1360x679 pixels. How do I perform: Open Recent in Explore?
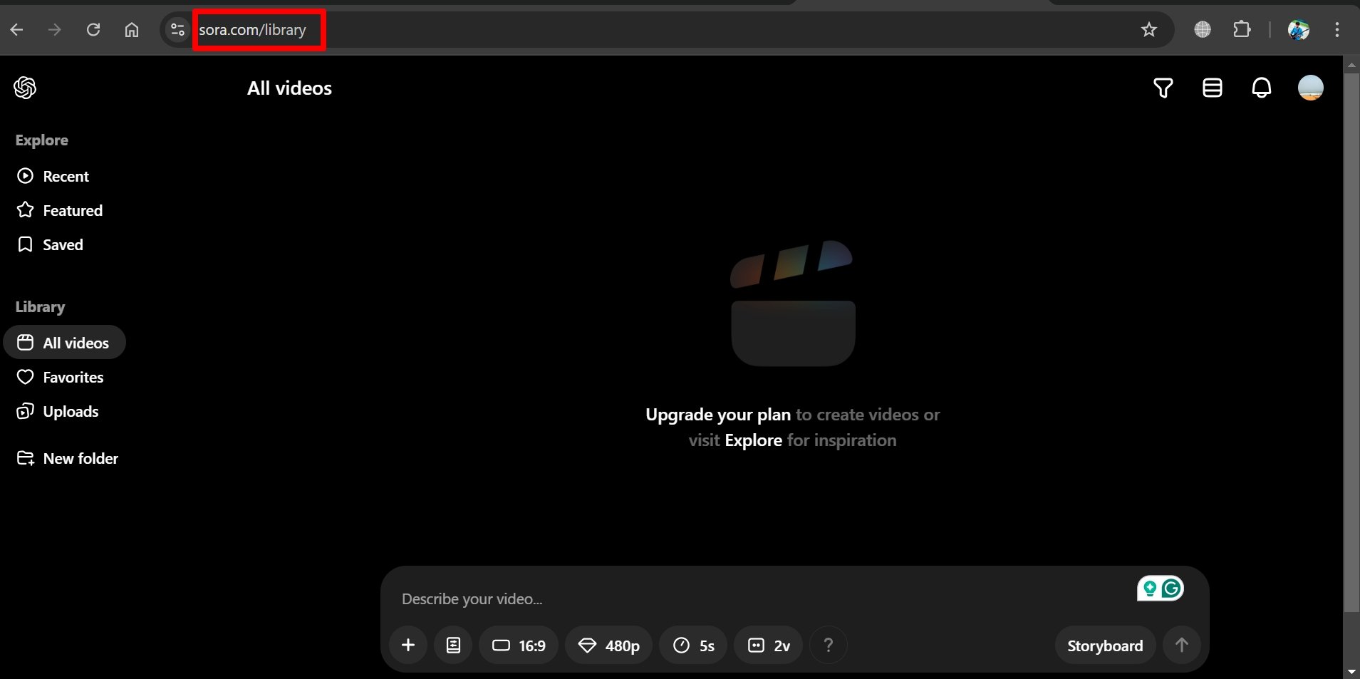click(x=53, y=176)
